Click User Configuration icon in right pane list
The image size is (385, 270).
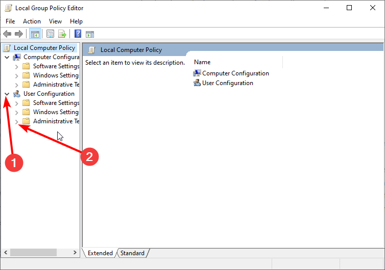(x=197, y=83)
